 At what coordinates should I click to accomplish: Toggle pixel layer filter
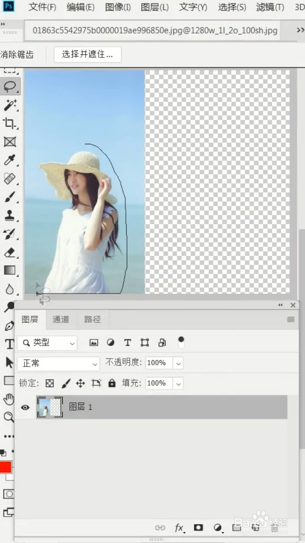(x=94, y=343)
